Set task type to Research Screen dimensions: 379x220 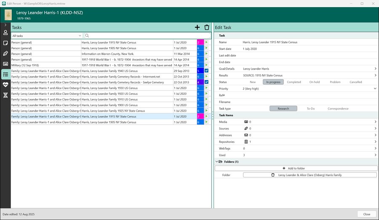[x=283, y=109]
